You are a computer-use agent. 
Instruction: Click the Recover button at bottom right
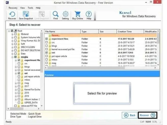(148, 115)
